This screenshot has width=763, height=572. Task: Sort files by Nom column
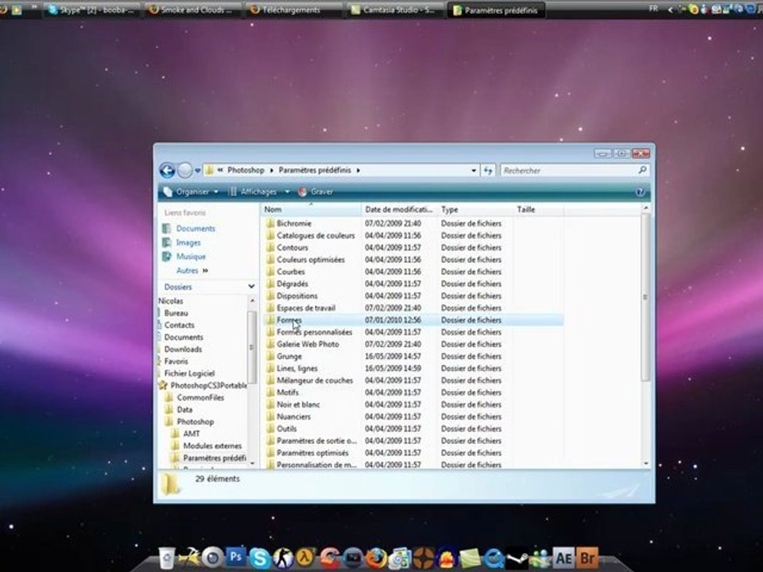tap(312, 210)
